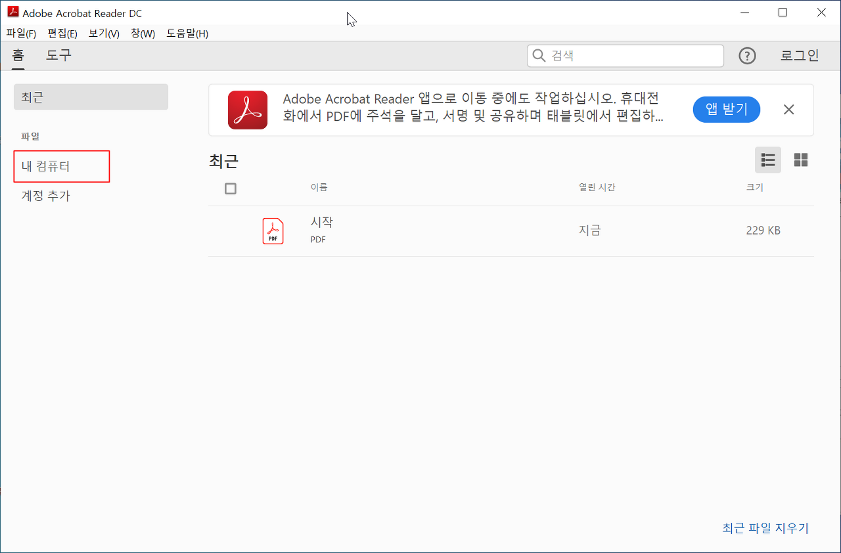Click the help question mark icon

[x=747, y=56]
